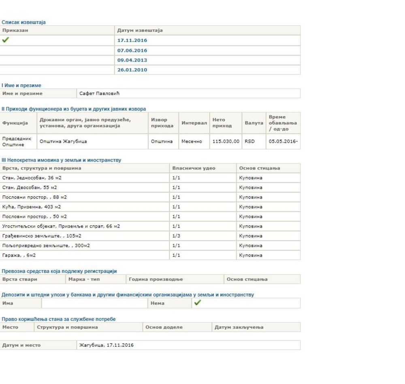Click the name field Сафет Павловић

click(x=100, y=93)
